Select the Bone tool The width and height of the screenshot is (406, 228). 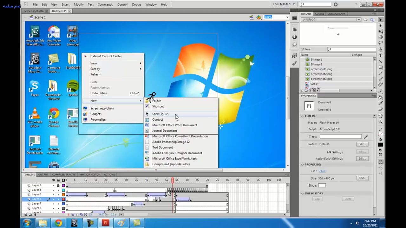pyautogui.click(x=381, y=91)
